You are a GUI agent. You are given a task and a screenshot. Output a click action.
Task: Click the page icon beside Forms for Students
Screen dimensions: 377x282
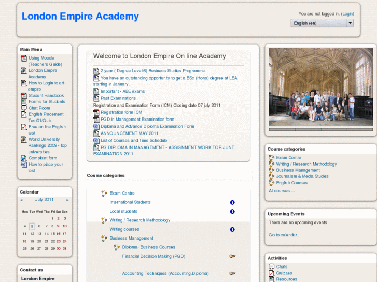pos(24,102)
